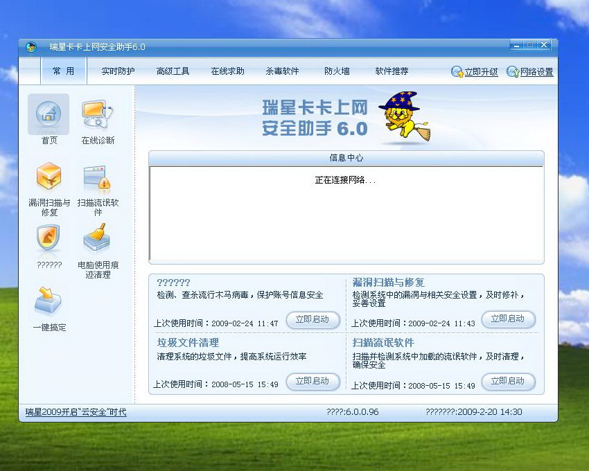The image size is (589, 471).
Task: Click the globe icon beside 立即升级
Action: tap(457, 71)
